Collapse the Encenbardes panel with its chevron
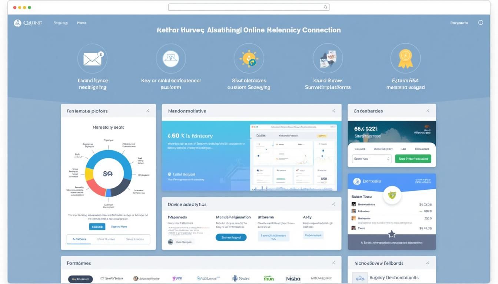Screen dimensions: 498x284 (x=428, y=111)
